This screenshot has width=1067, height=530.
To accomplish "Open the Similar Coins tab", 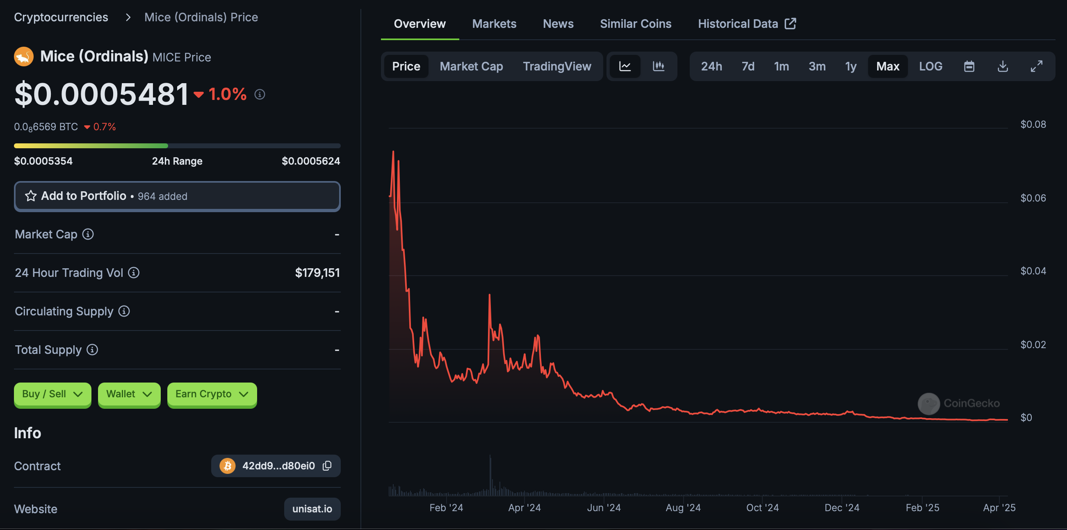I will 635,24.
